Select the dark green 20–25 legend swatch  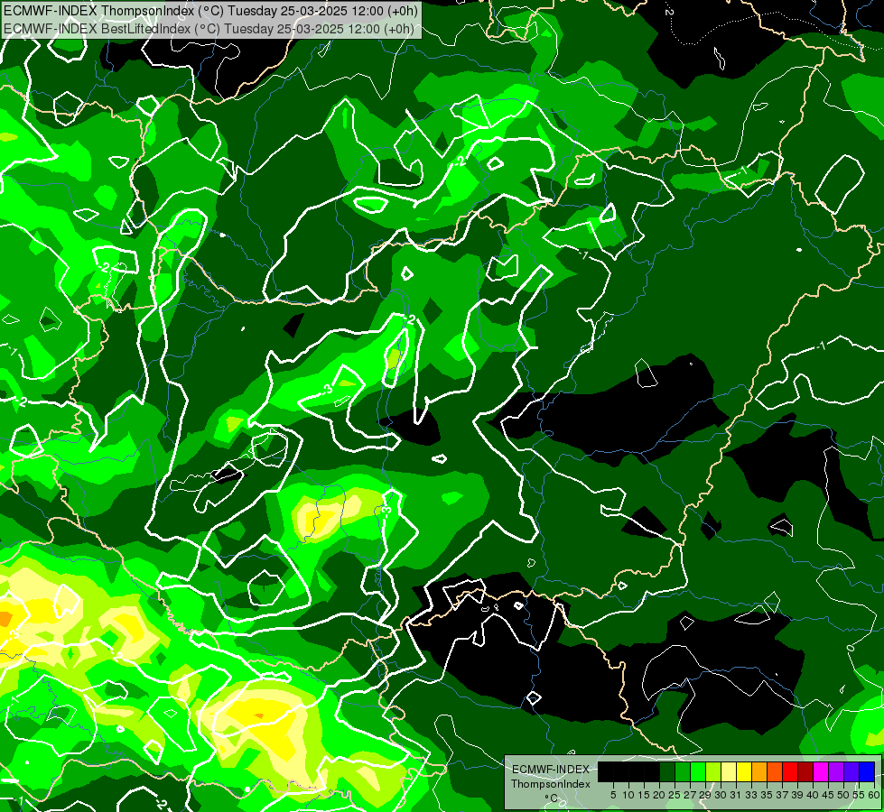pyautogui.click(x=667, y=771)
